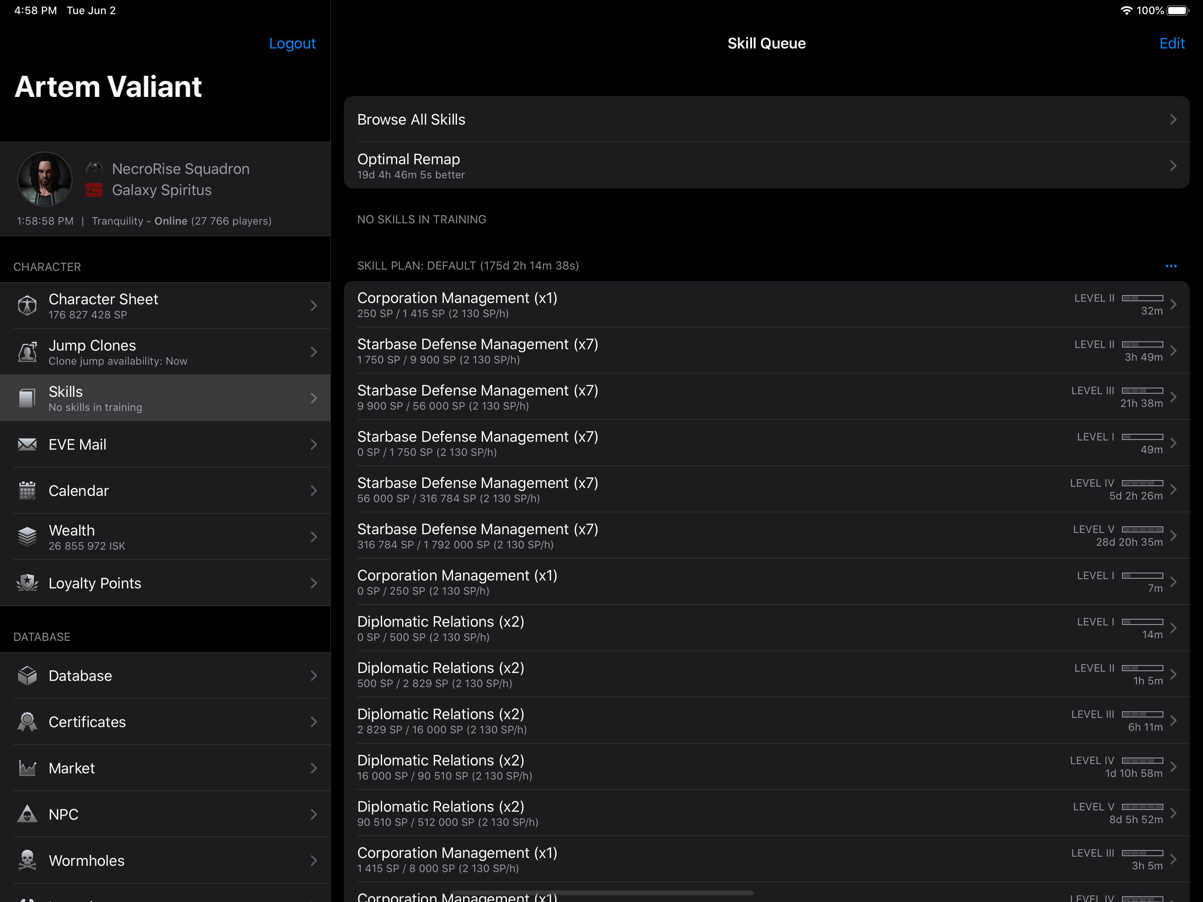The width and height of the screenshot is (1203, 902).
Task: Expand the Market row chevron
Action: point(314,768)
